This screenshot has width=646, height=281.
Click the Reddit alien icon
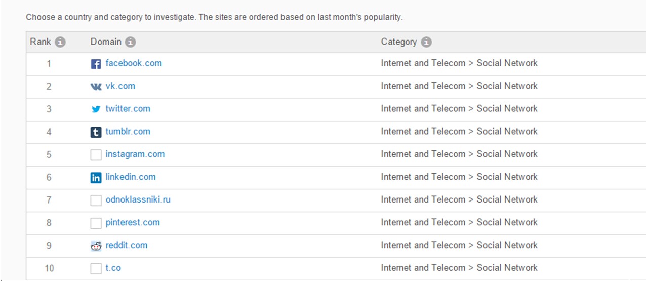pyautogui.click(x=96, y=246)
